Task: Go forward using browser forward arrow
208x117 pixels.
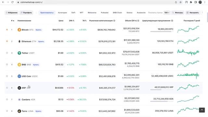Action: (8, 2)
